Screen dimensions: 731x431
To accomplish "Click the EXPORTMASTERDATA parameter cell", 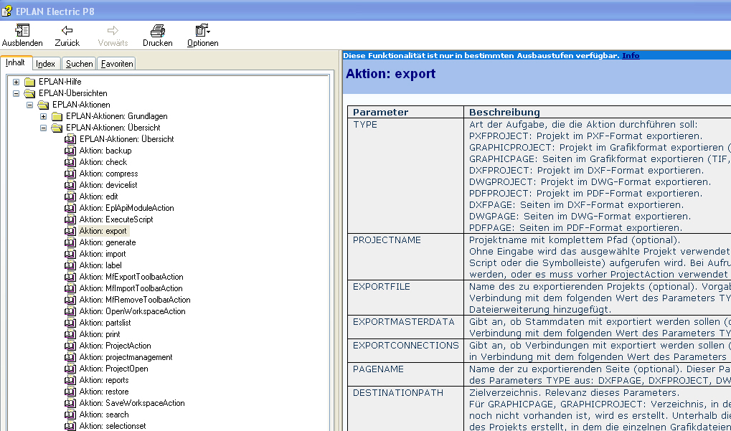I will click(x=405, y=327).
